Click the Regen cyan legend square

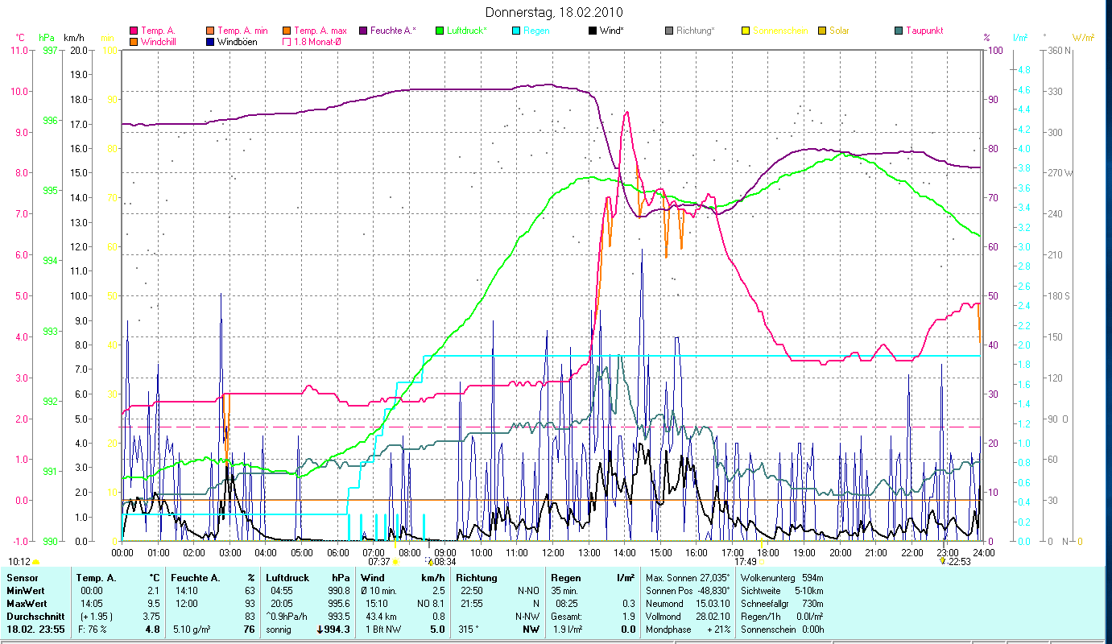tap(516, 31)
